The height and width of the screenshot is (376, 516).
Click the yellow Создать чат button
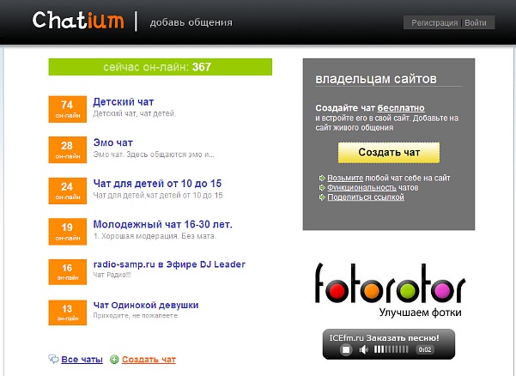click(389, 152)
